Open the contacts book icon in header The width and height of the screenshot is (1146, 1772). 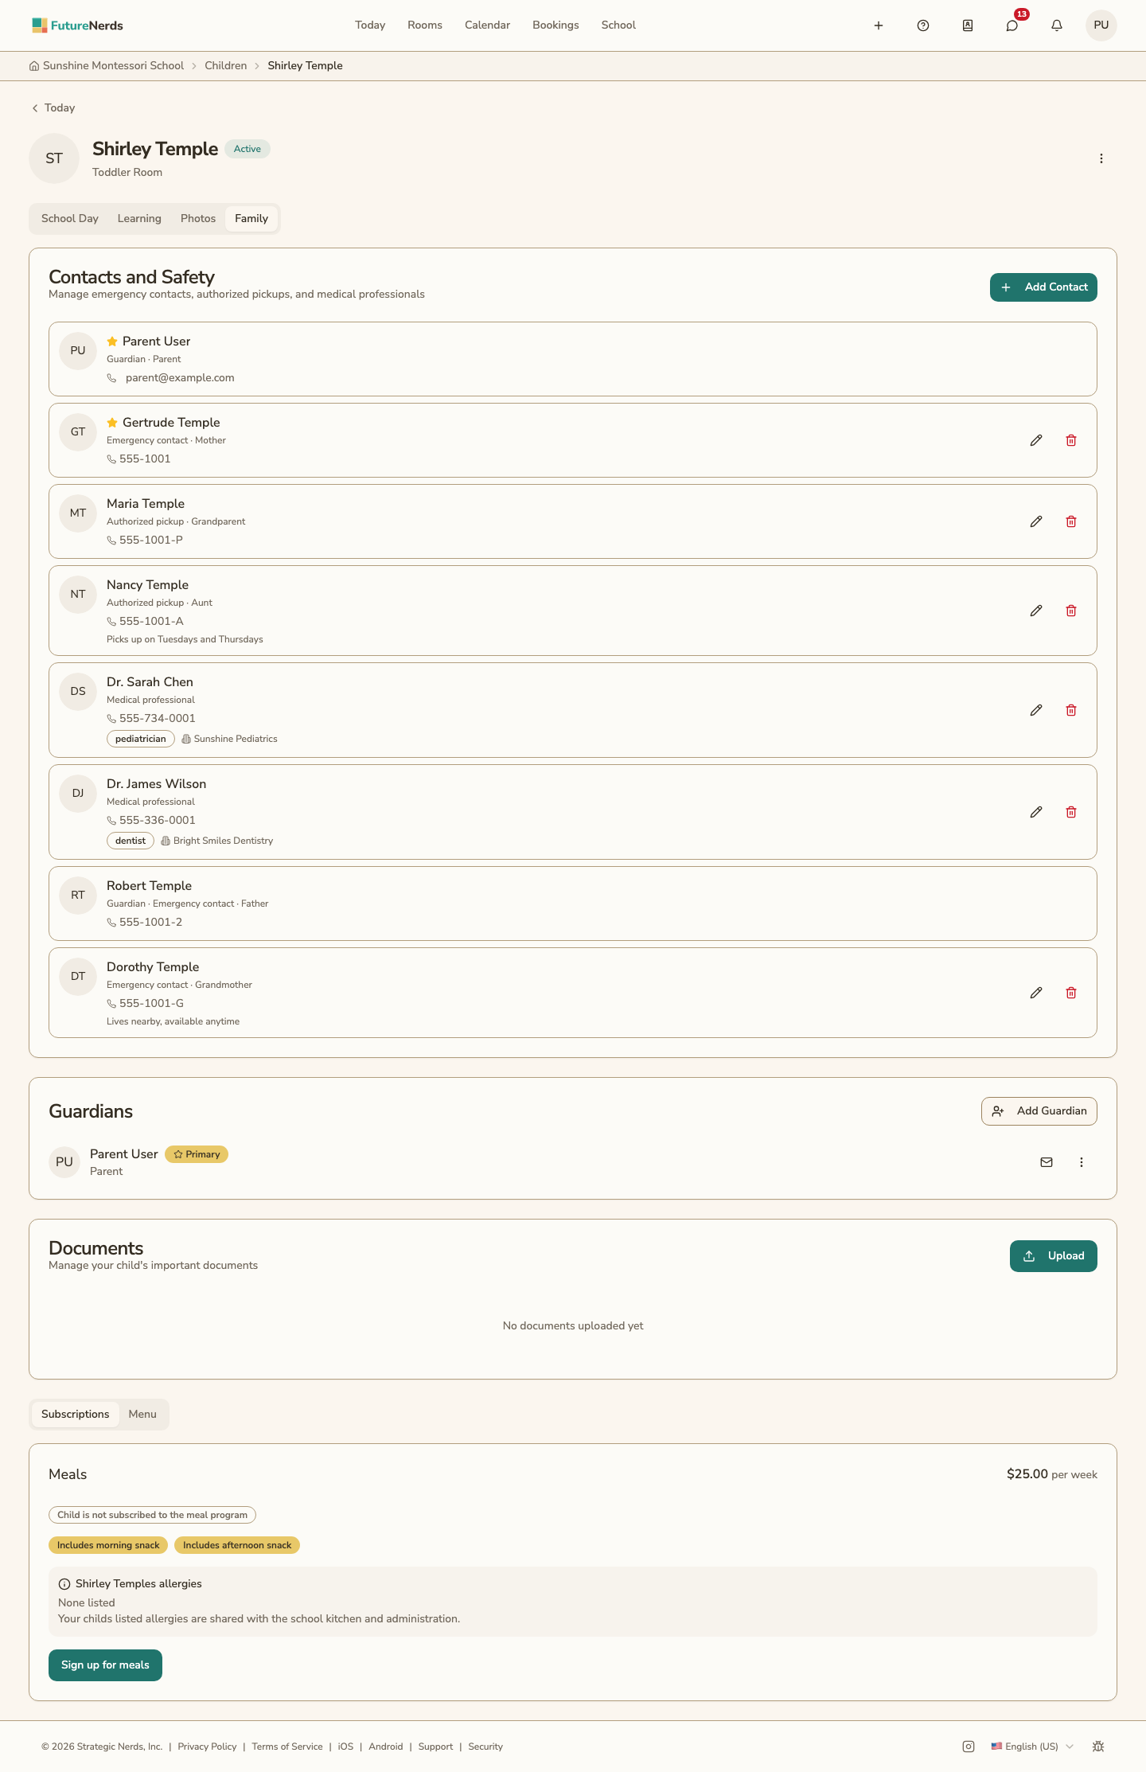pyautogui.click(x=968, y=25)
